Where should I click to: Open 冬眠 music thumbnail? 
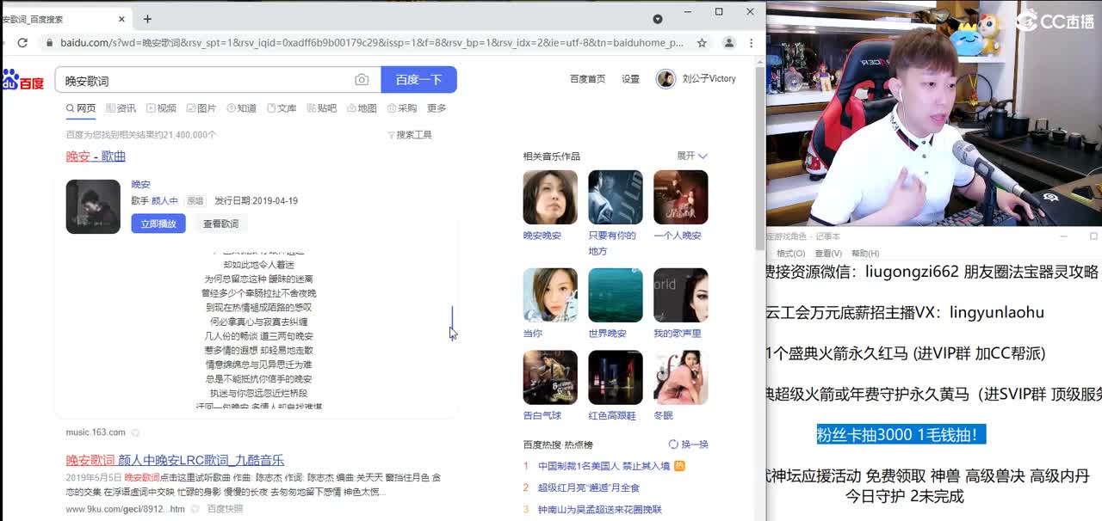[680, 377]
